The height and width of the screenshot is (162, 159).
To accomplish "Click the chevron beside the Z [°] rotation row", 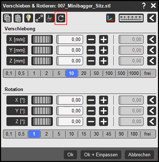I will (x=152, y=121).
